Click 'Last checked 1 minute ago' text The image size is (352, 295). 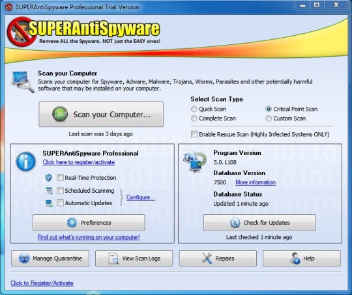pyautogui.click(x=259, y=237)
